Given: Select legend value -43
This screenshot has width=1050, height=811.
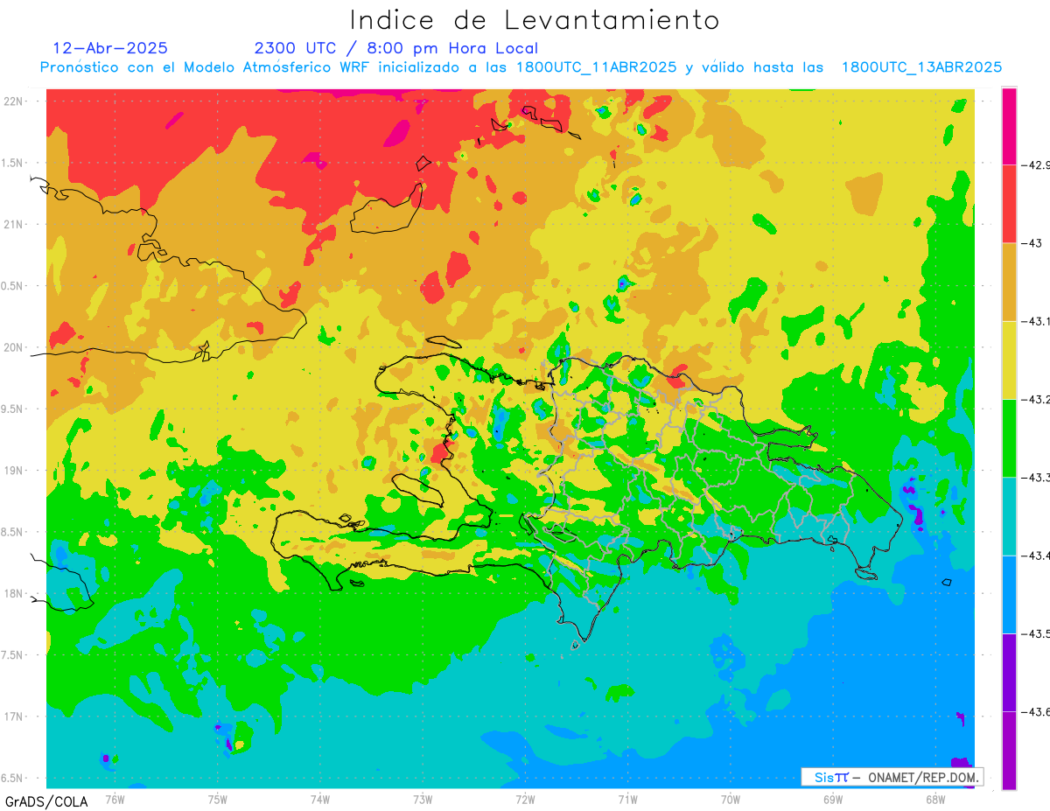Looking at the screenshot, I should (1032, 243).
